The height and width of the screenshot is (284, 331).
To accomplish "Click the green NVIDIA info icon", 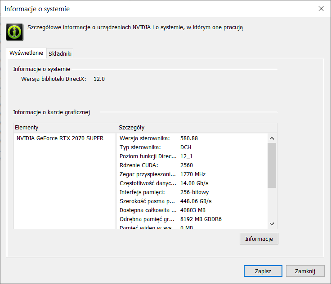I will (x=14, y=32).
